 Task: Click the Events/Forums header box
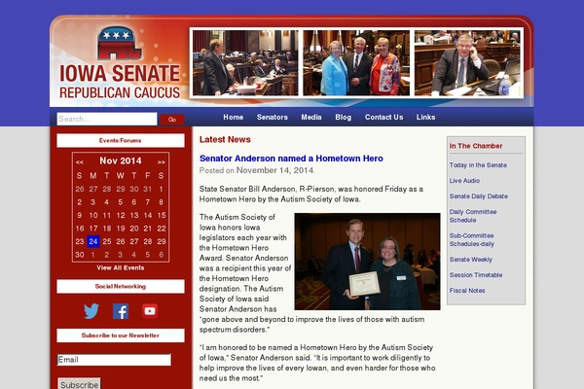(121, 140)
